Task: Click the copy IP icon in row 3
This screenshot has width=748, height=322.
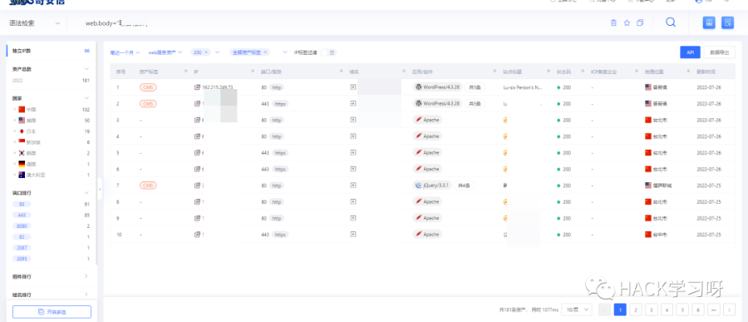Action: (x=198, y=120)
